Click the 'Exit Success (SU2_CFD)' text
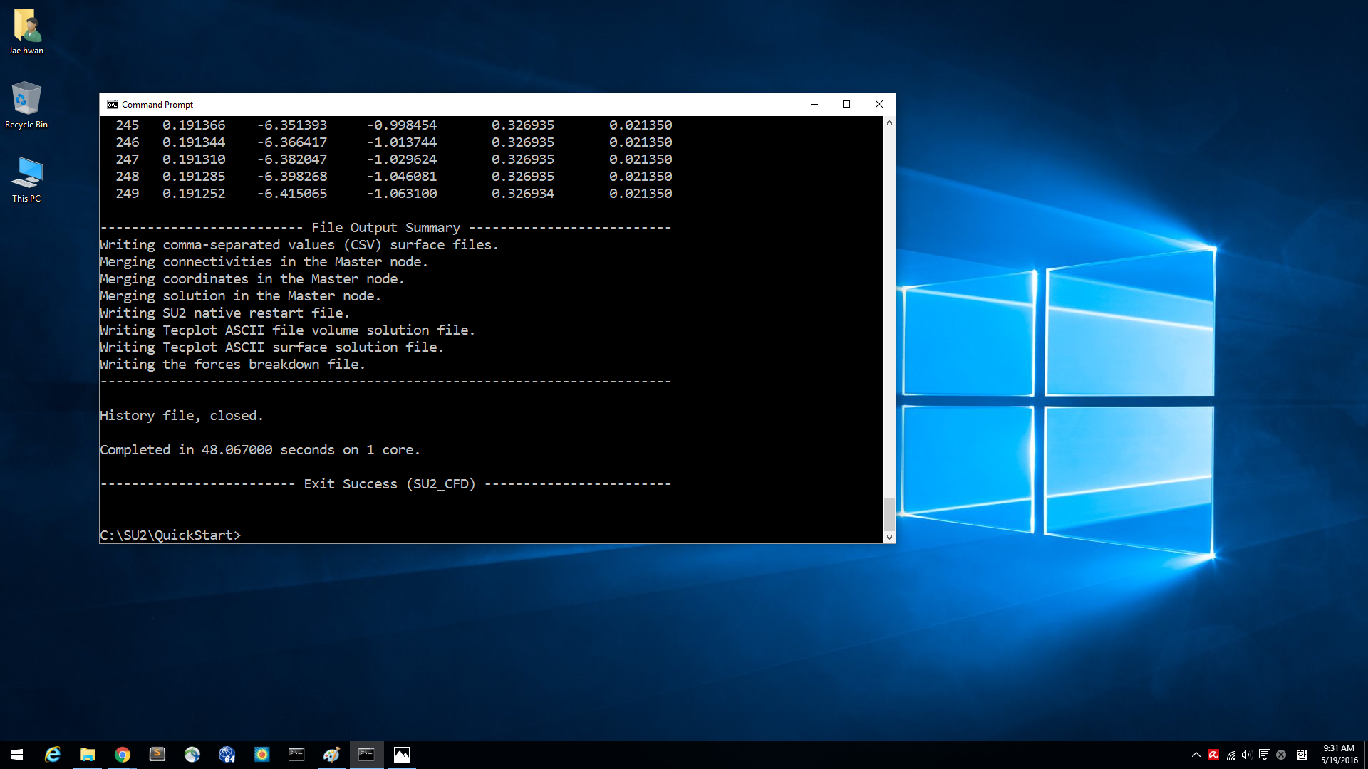Viewport: 1368px width, 769px height. click(390, 484)
